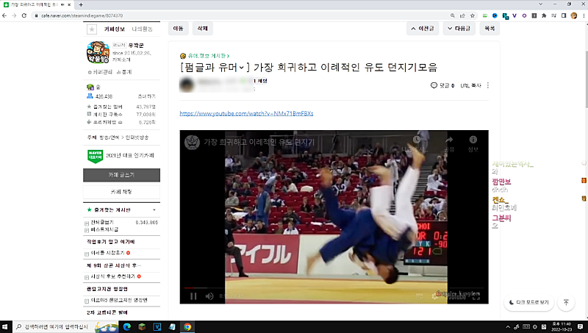Open Microsoft Edge from the taskbar

click(x=126, y=326)
